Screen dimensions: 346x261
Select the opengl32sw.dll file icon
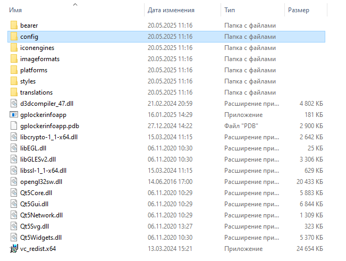click(x=14, y=182)
